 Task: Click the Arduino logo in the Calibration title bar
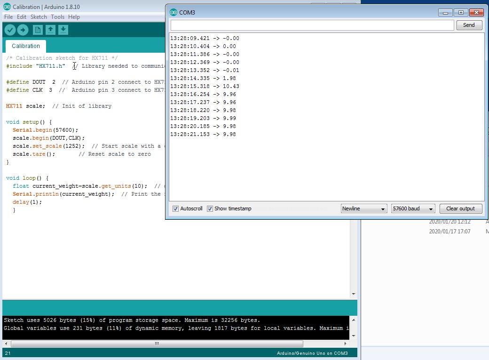coord(7,7)
